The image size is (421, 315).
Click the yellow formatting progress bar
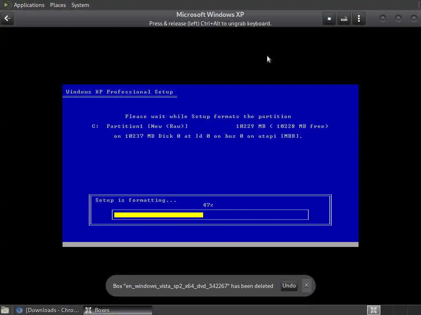coord(158,215)
